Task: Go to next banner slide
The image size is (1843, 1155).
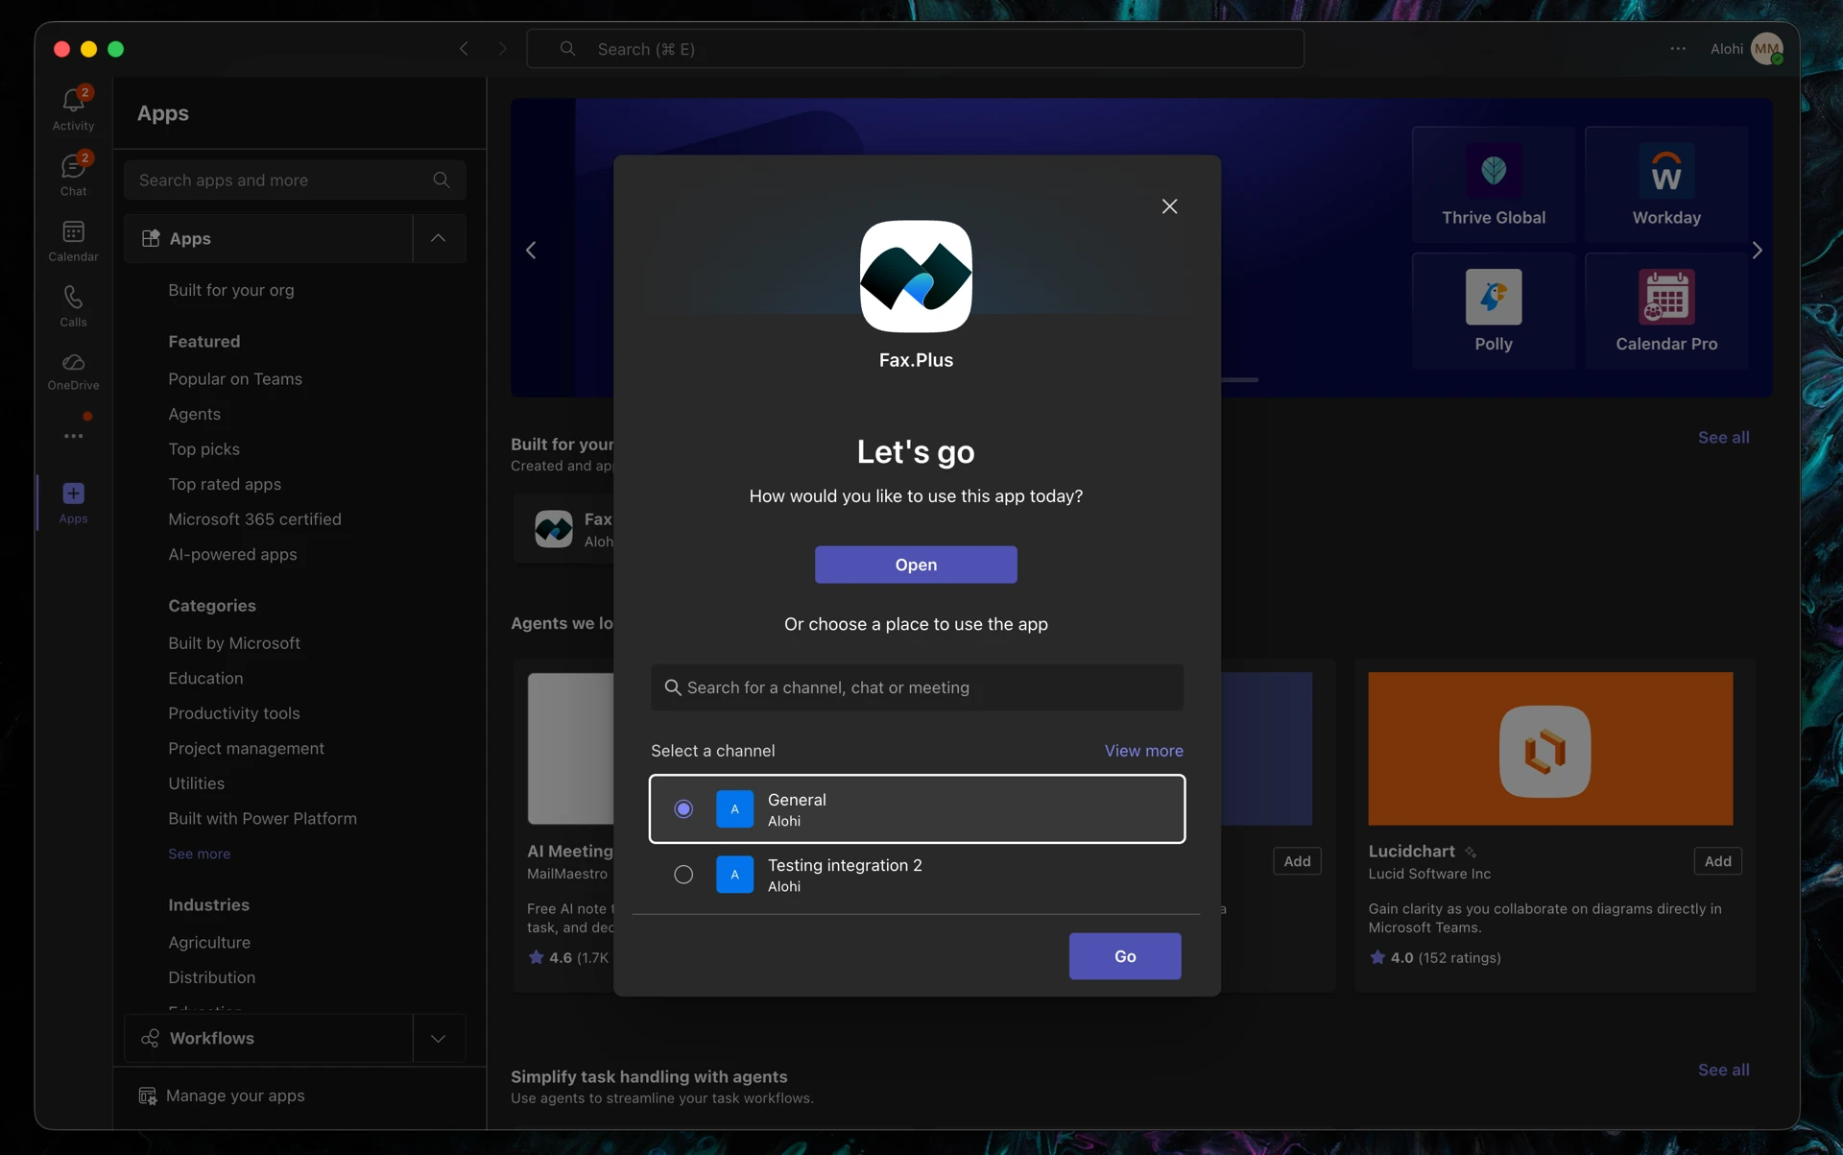Action: [x=1757, y=251]
